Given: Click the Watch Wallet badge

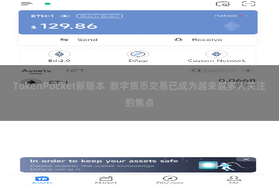Looking at the screenshot, I should click(100, 16).
